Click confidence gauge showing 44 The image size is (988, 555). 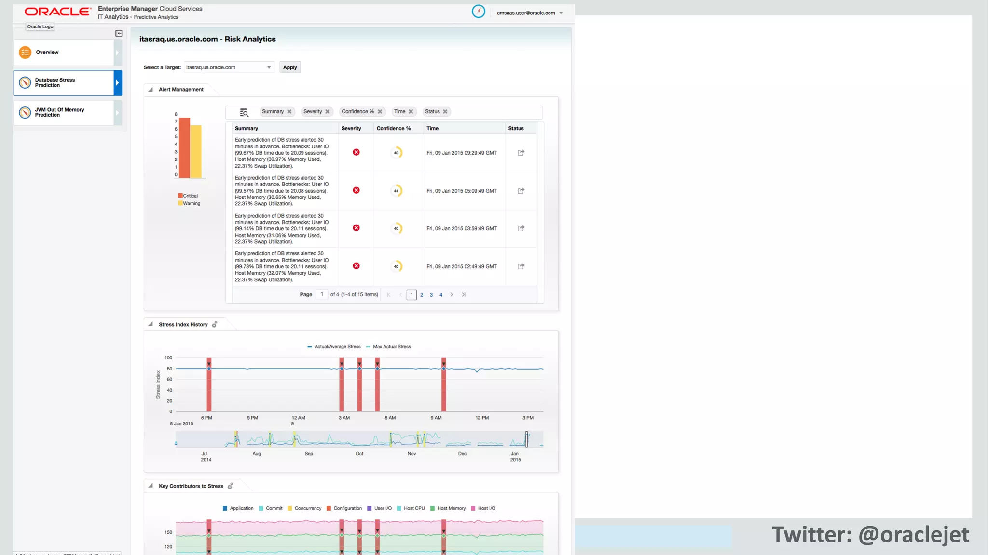click(396, 191)
